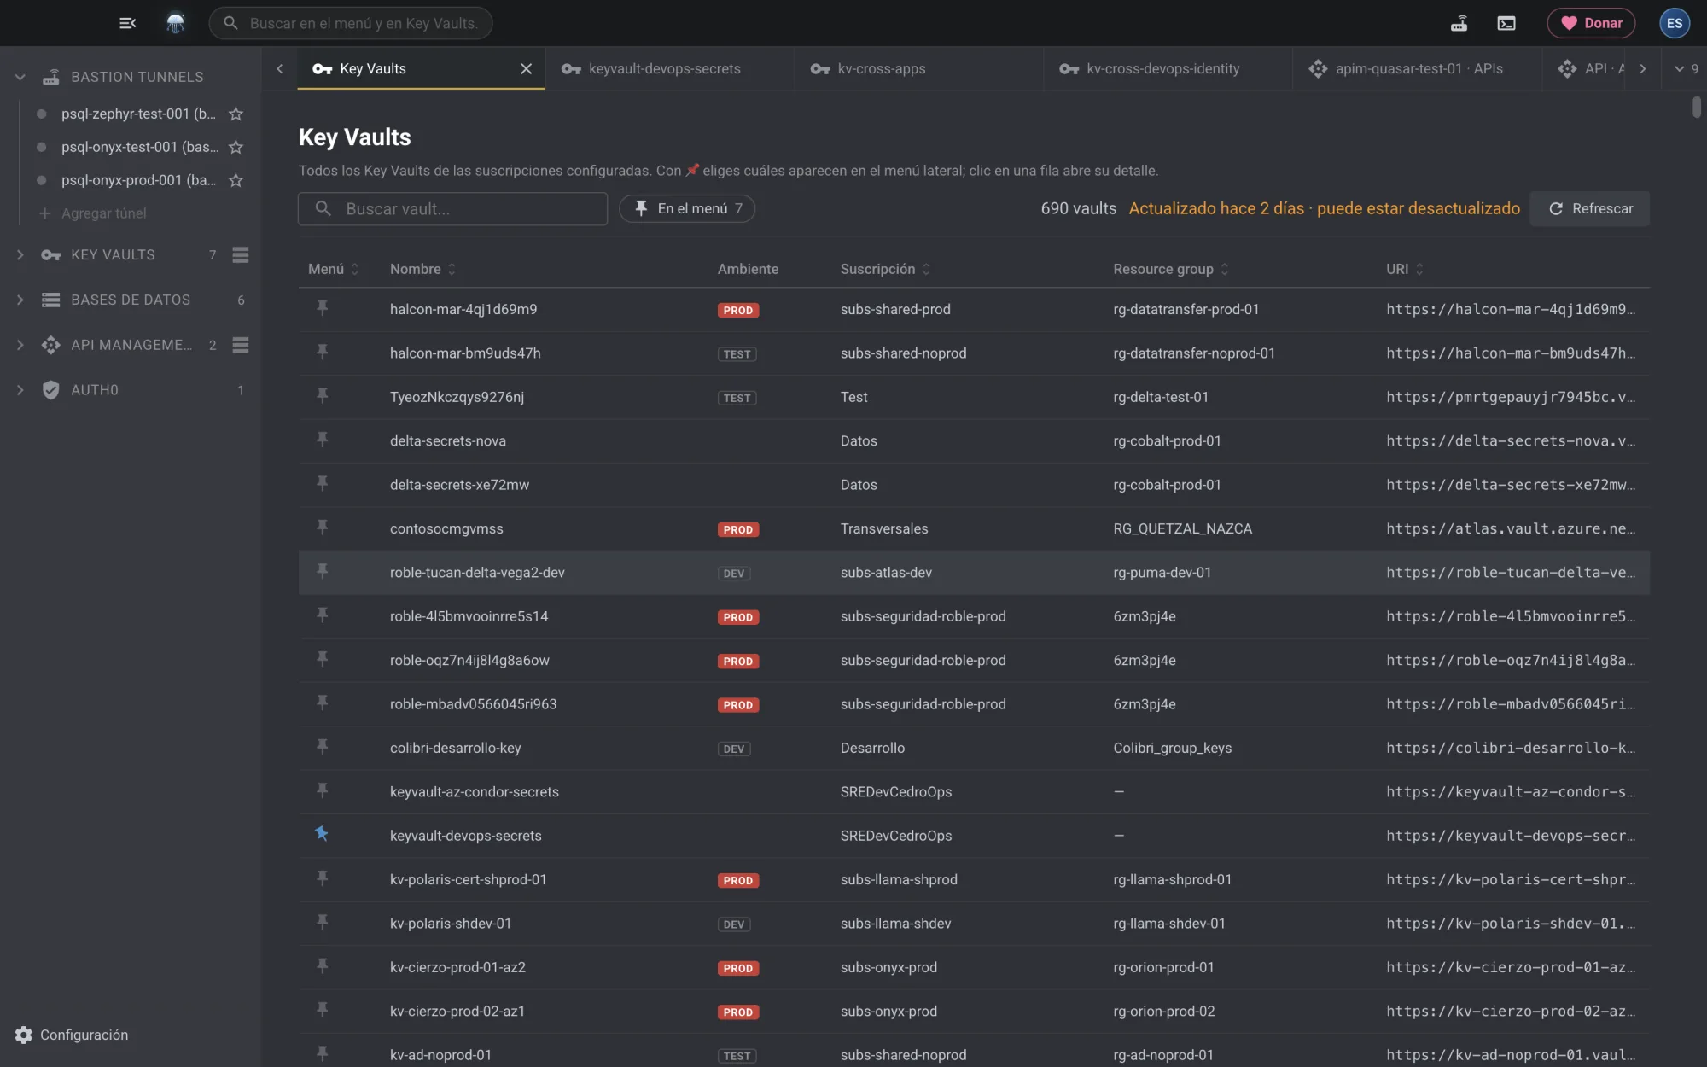This screenshot has width=1707, height=1067.
Task: Toggle the En el menú filter
Action: [x=687, y=209]
